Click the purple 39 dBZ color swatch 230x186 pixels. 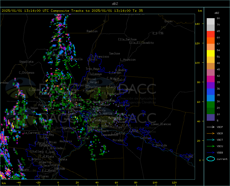pyautogui.click(x=211, y=85)
